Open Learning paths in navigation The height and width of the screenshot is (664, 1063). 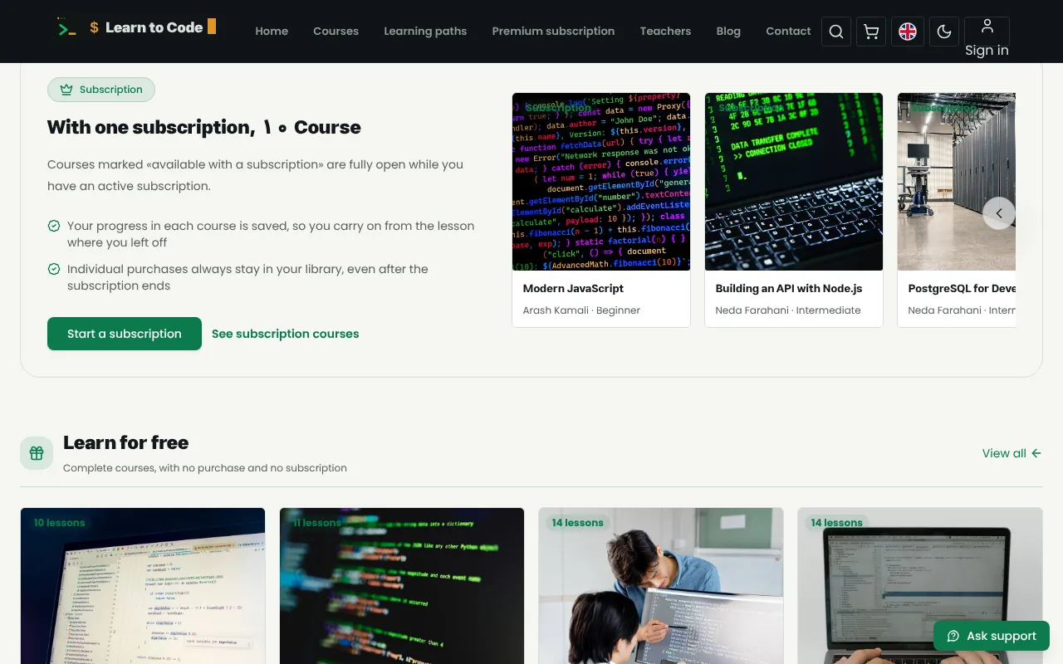425,32
